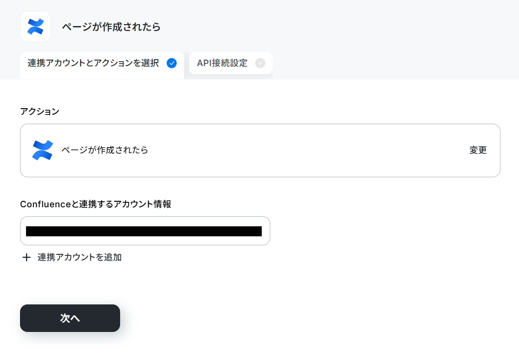Click the gray checkmark on API接続設定 tab
This screenshot has width=519, height=362.
(260, 63)
